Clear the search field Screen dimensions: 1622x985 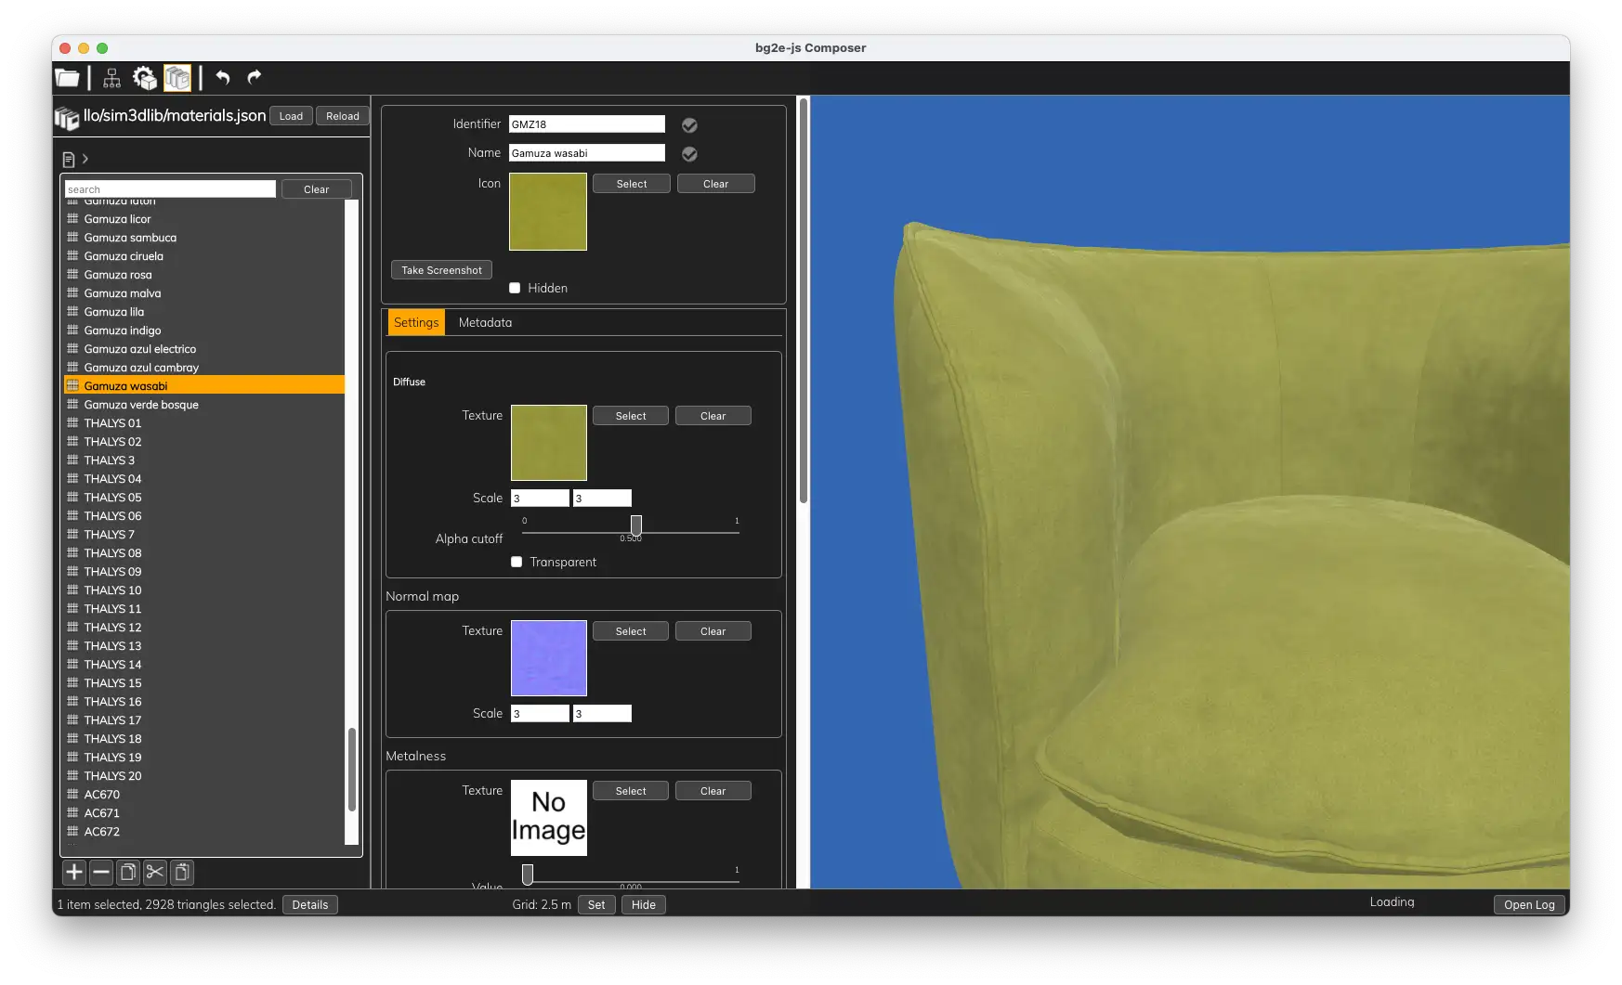(x=316, y=189)
